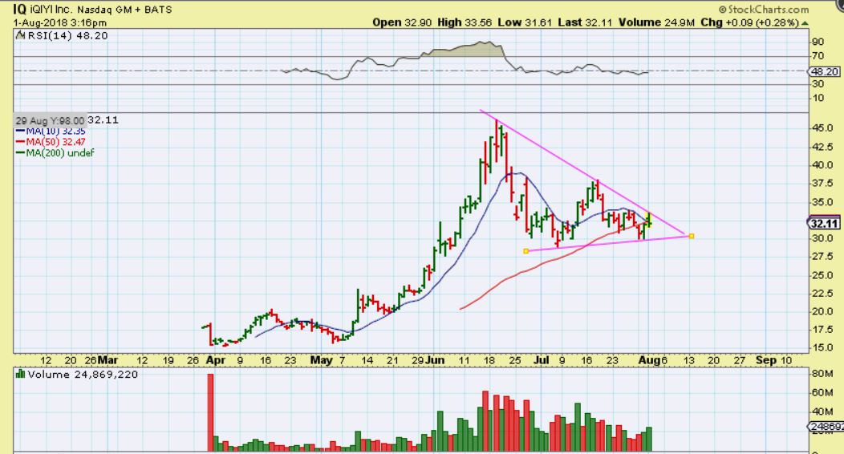Click the 70 level on the RSI axis
The image size is (844, 454).
(818, 56)
